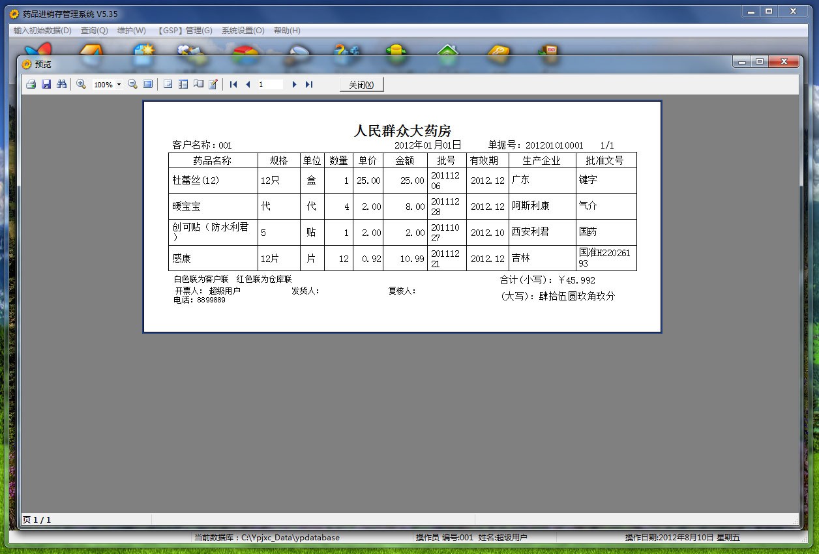Go to the first page

[233, 84]
